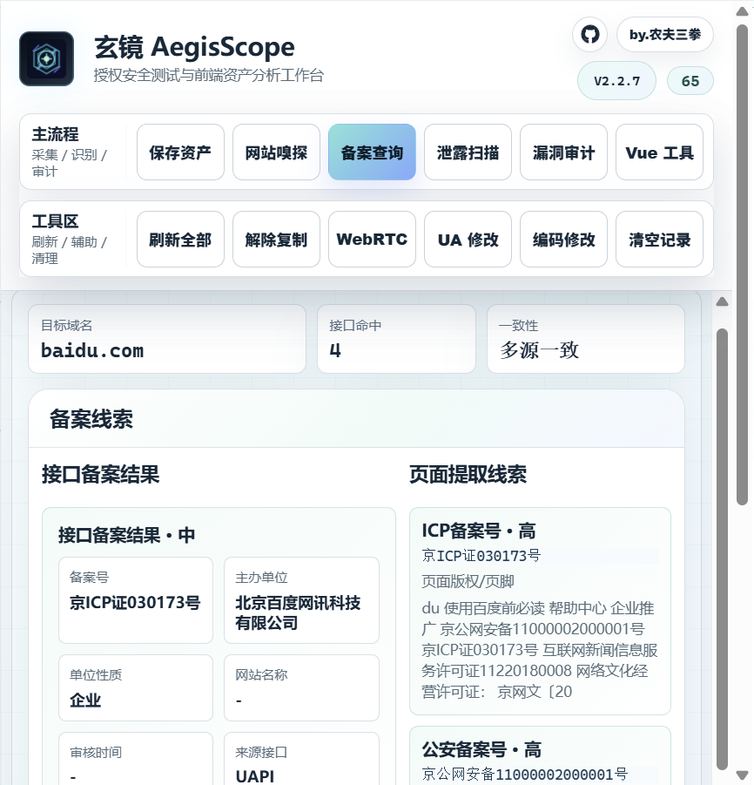Click the footer excerpt paragraph text
Screen dimensions: 754x785
tap(540, 650)
